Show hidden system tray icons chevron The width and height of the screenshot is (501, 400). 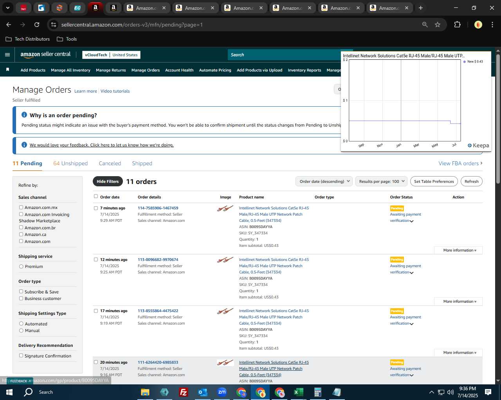coord(431,392)
